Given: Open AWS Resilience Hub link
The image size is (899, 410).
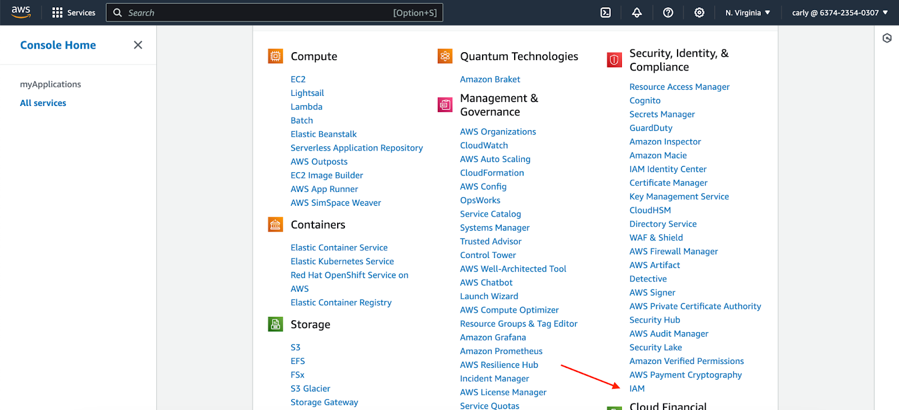Looking at the screenshot, I should (499, 365).
